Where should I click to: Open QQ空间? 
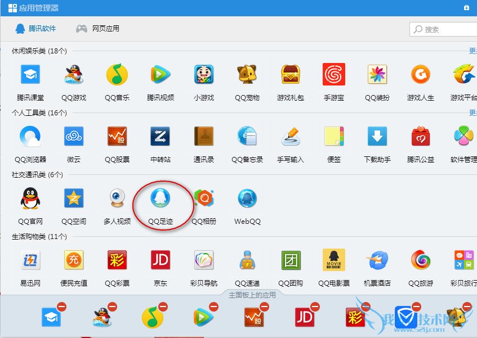74,199
